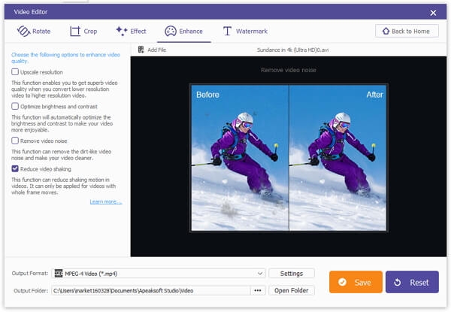
Task: Open the Watermark tab
Action: click(x=245, y=31)
